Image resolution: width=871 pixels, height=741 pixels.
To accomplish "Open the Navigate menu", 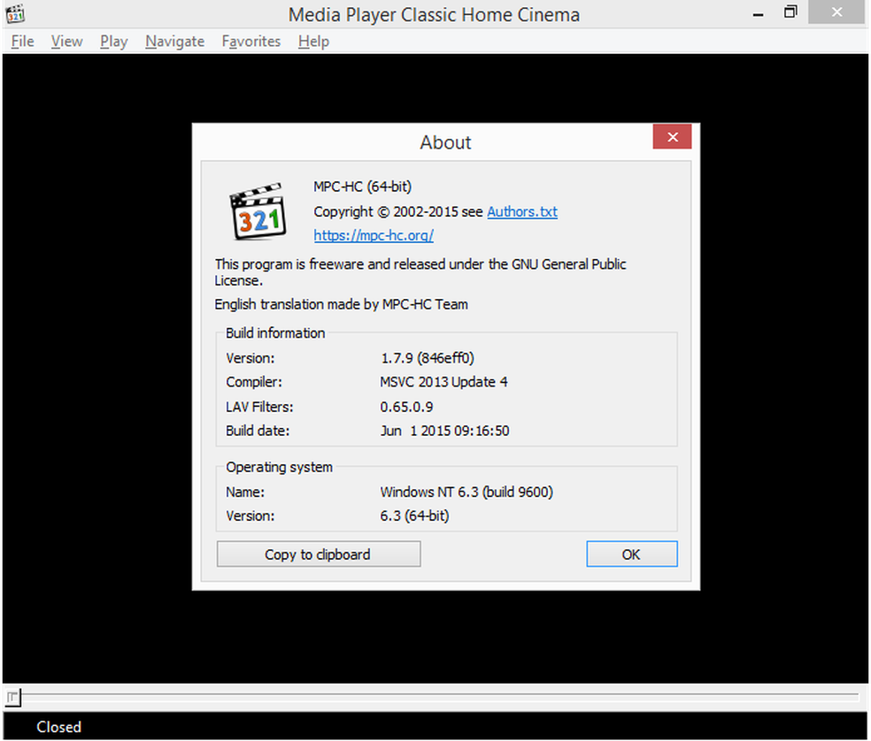I will pos(175,41).
